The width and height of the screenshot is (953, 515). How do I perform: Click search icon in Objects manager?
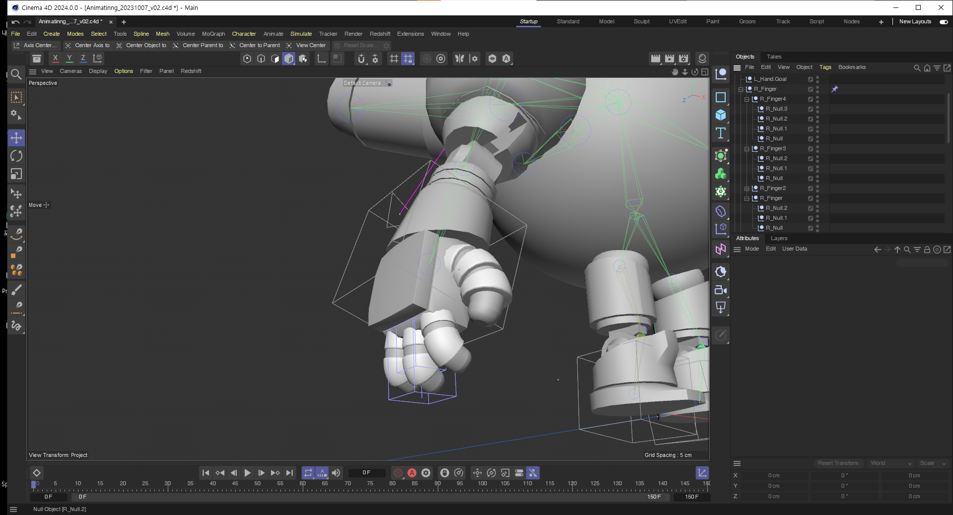click(917, 67)
